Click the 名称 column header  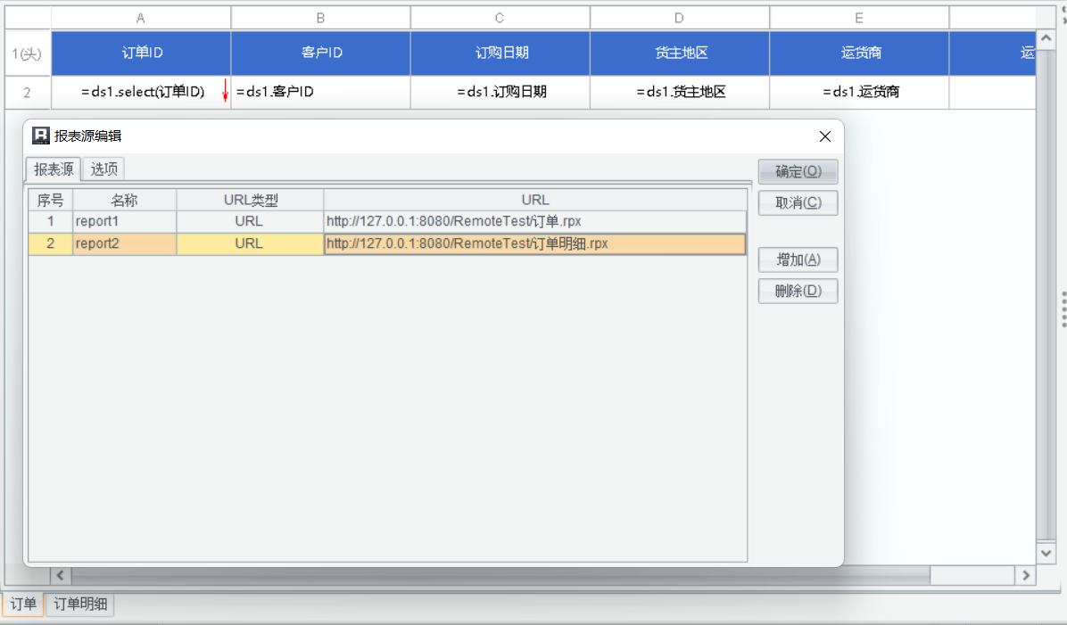125,200
